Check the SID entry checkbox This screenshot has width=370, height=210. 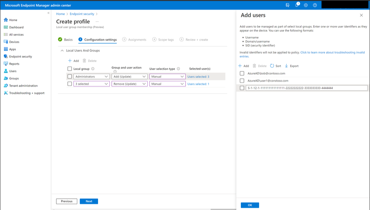[x=242, y=88]
